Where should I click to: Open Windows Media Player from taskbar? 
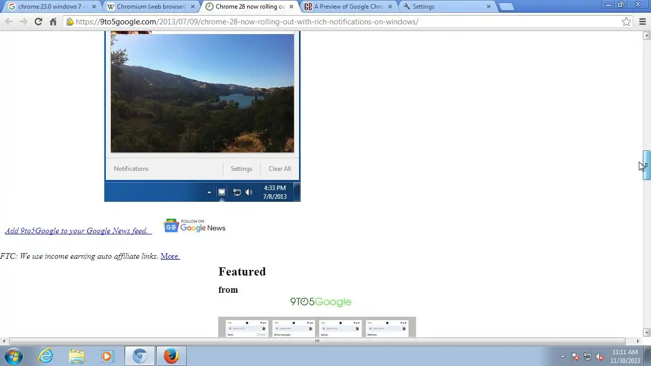(107, 356)
